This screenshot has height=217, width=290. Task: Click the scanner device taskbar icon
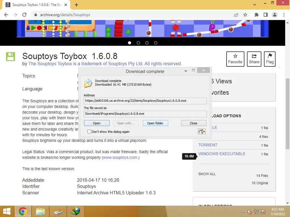click(x=58, y=211)
